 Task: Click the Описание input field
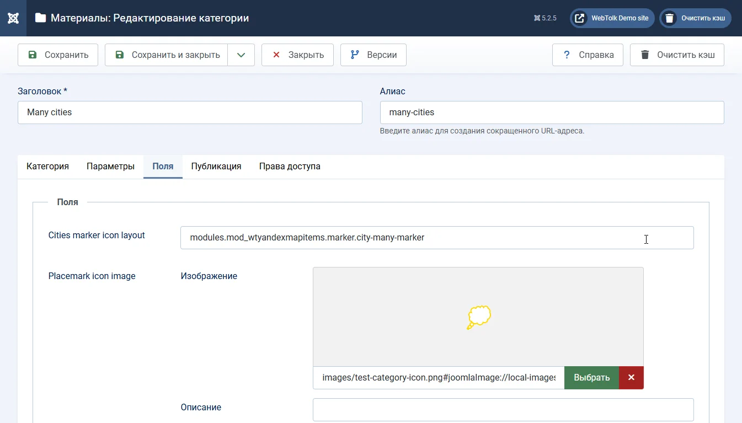(503, 410)
